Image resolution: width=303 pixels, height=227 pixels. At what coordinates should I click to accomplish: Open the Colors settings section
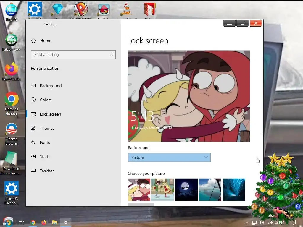tap(46, 100)
